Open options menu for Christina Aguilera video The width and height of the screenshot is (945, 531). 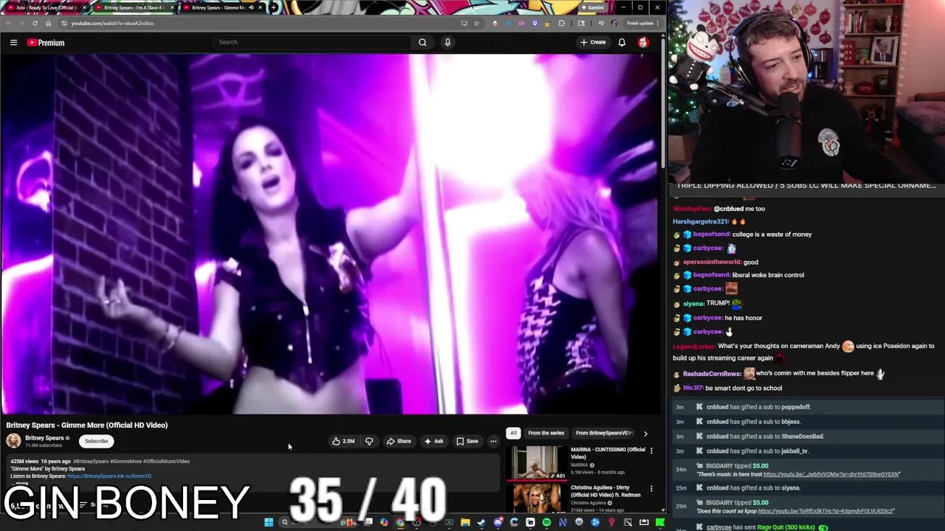tap(651, 488)
